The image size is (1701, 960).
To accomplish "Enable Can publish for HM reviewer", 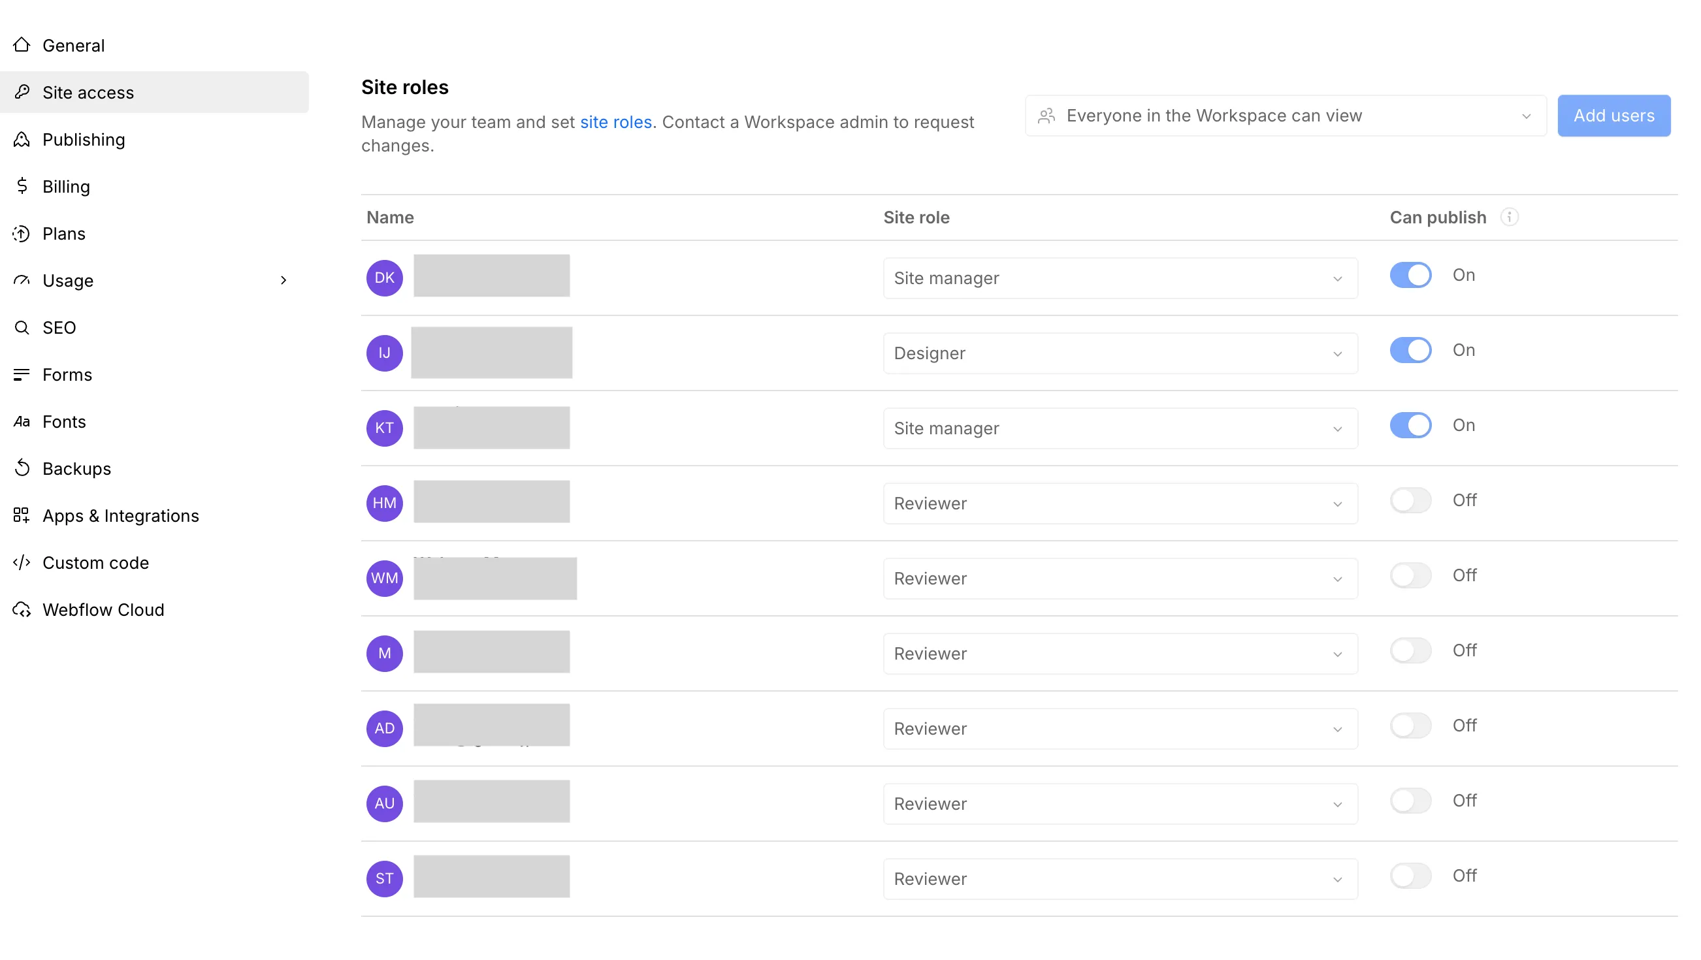I will 1410,500.
